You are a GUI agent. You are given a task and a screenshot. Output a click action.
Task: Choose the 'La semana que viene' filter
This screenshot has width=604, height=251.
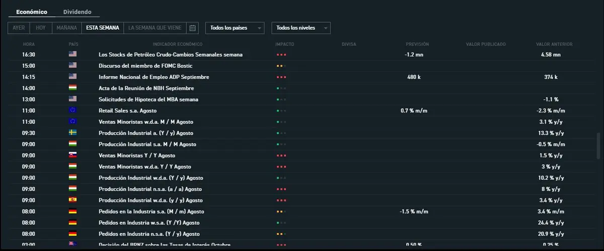(155, 28)
